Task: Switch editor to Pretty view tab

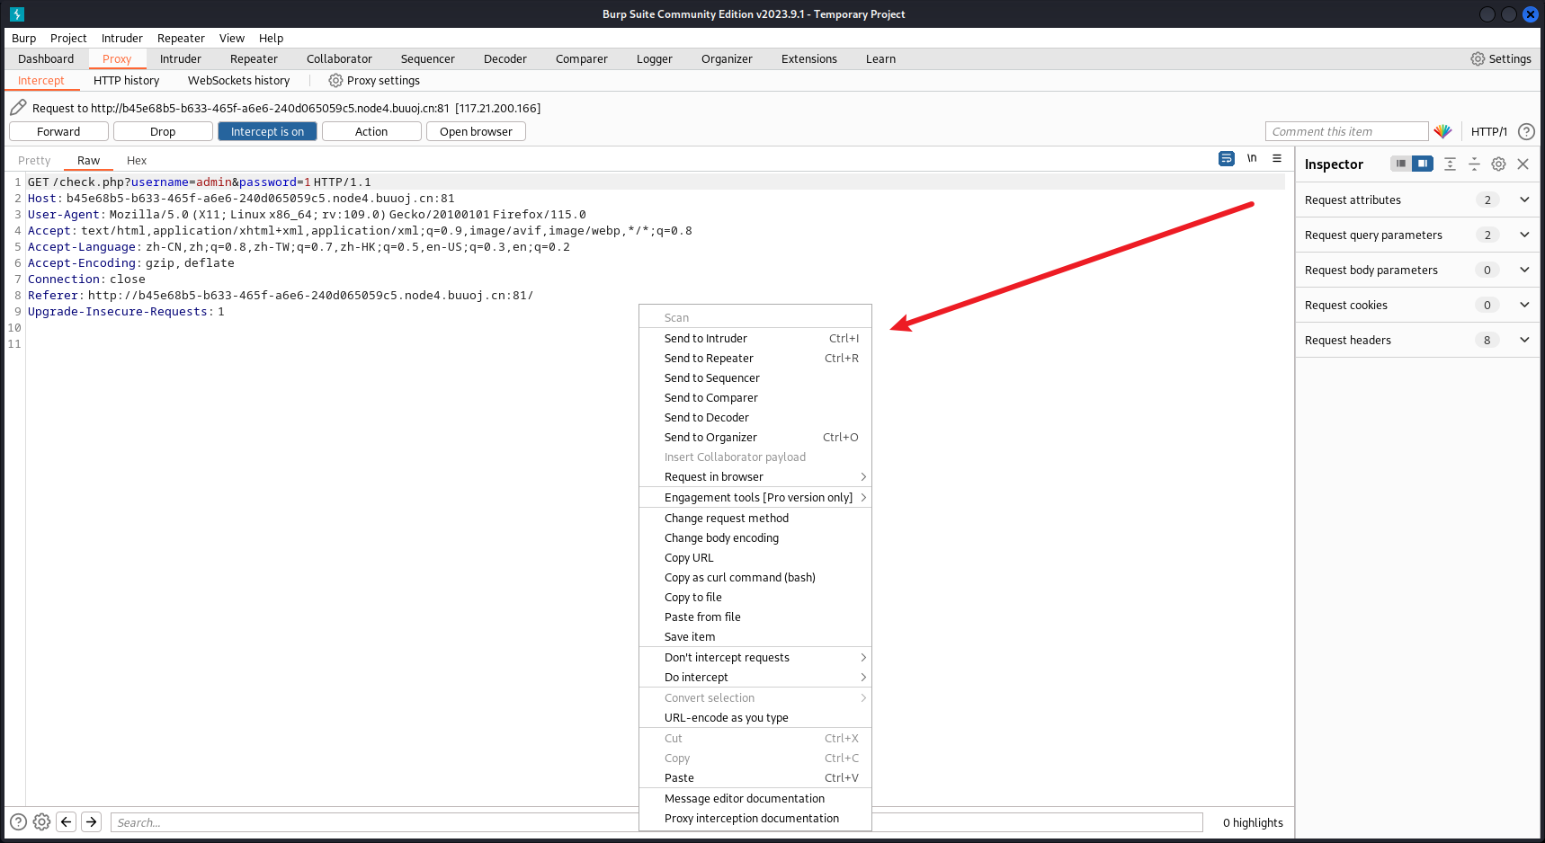Action: (34, 160)
